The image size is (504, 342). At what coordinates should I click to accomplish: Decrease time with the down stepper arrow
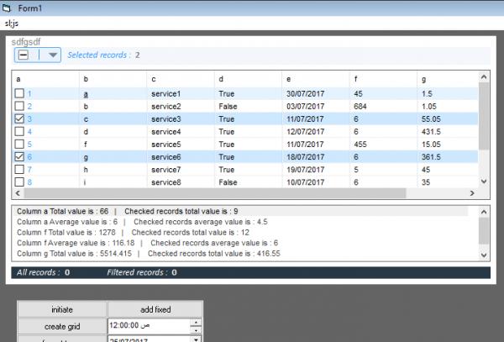196,329
